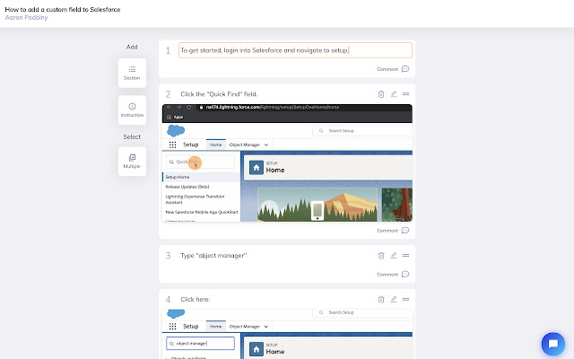Screen dimensions: 574x359
Task: Click the author name Aaron Podolny
Action: [26, 18]
